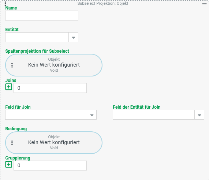
Task: Select the Spaltenprojektion für Subselect object pill
Action: click(x=54, y=65)
